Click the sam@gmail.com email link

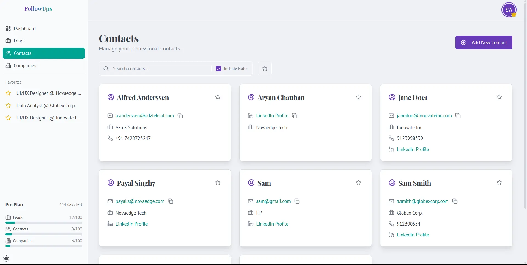click(x=273, y=201)
